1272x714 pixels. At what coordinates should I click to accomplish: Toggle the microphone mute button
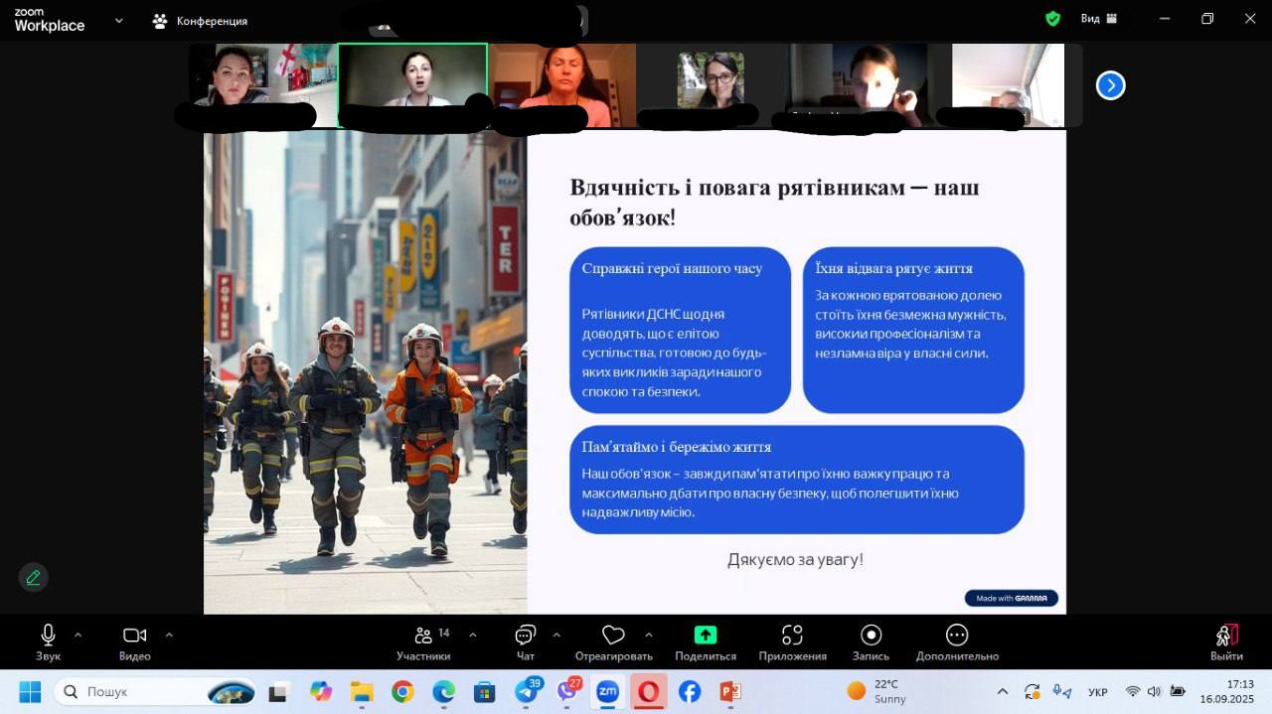(47, 636)
